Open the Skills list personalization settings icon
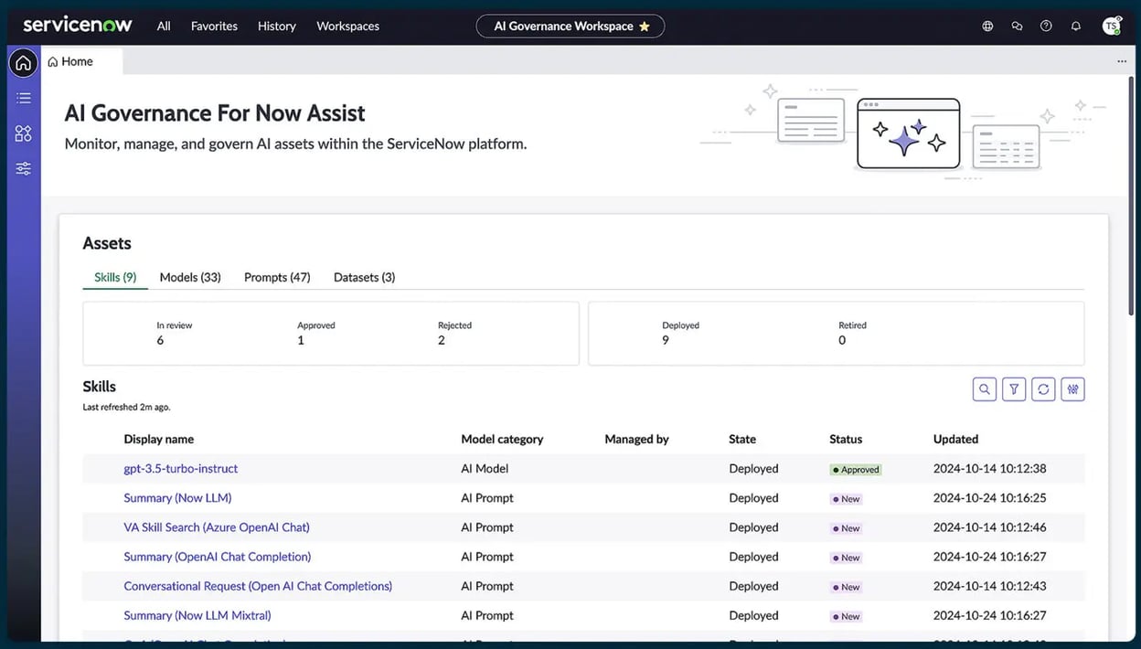The width and height of the screenshot is (1141, 649). pyautogui.click(x=1072, y=388)
